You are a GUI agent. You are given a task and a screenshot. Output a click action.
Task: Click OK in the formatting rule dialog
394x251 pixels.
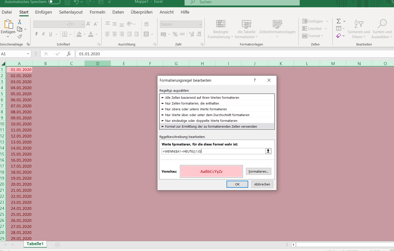(237, 184)
